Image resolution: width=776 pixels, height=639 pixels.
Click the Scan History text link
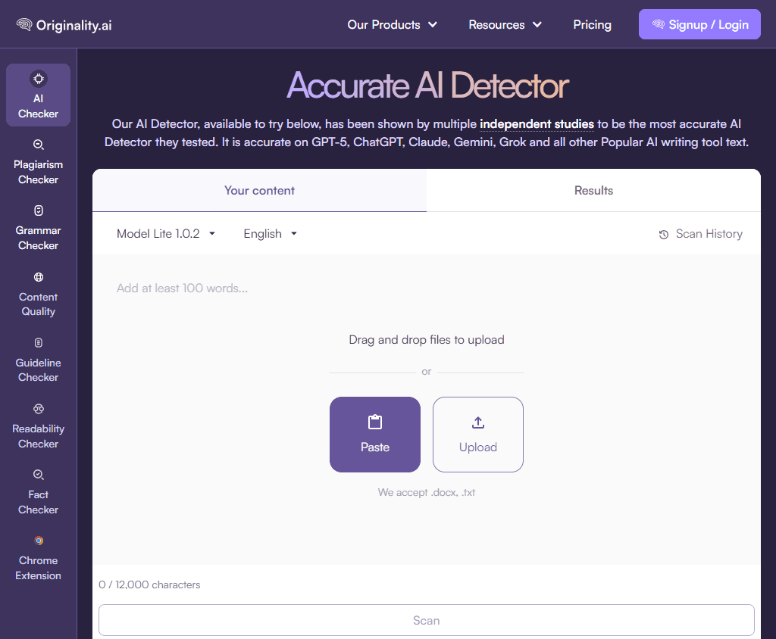[x=709, y=234]
